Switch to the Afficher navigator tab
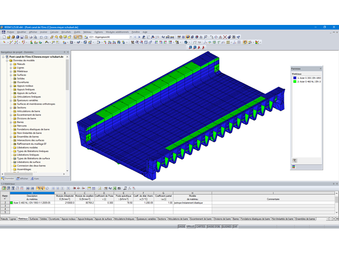The width and height of the screenshot is (339, 254). pos(22,179)
